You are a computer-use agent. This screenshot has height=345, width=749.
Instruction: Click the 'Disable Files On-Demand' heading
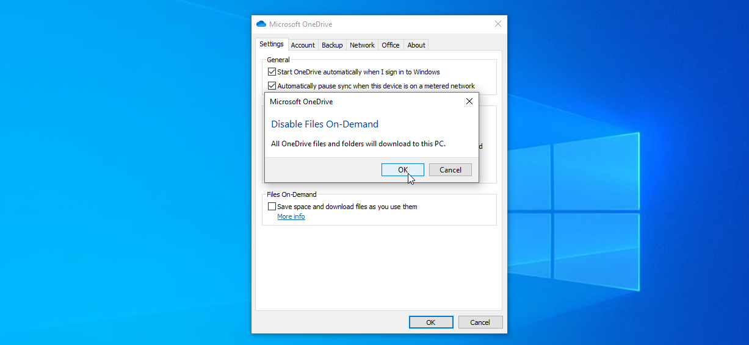pos(325,124)
